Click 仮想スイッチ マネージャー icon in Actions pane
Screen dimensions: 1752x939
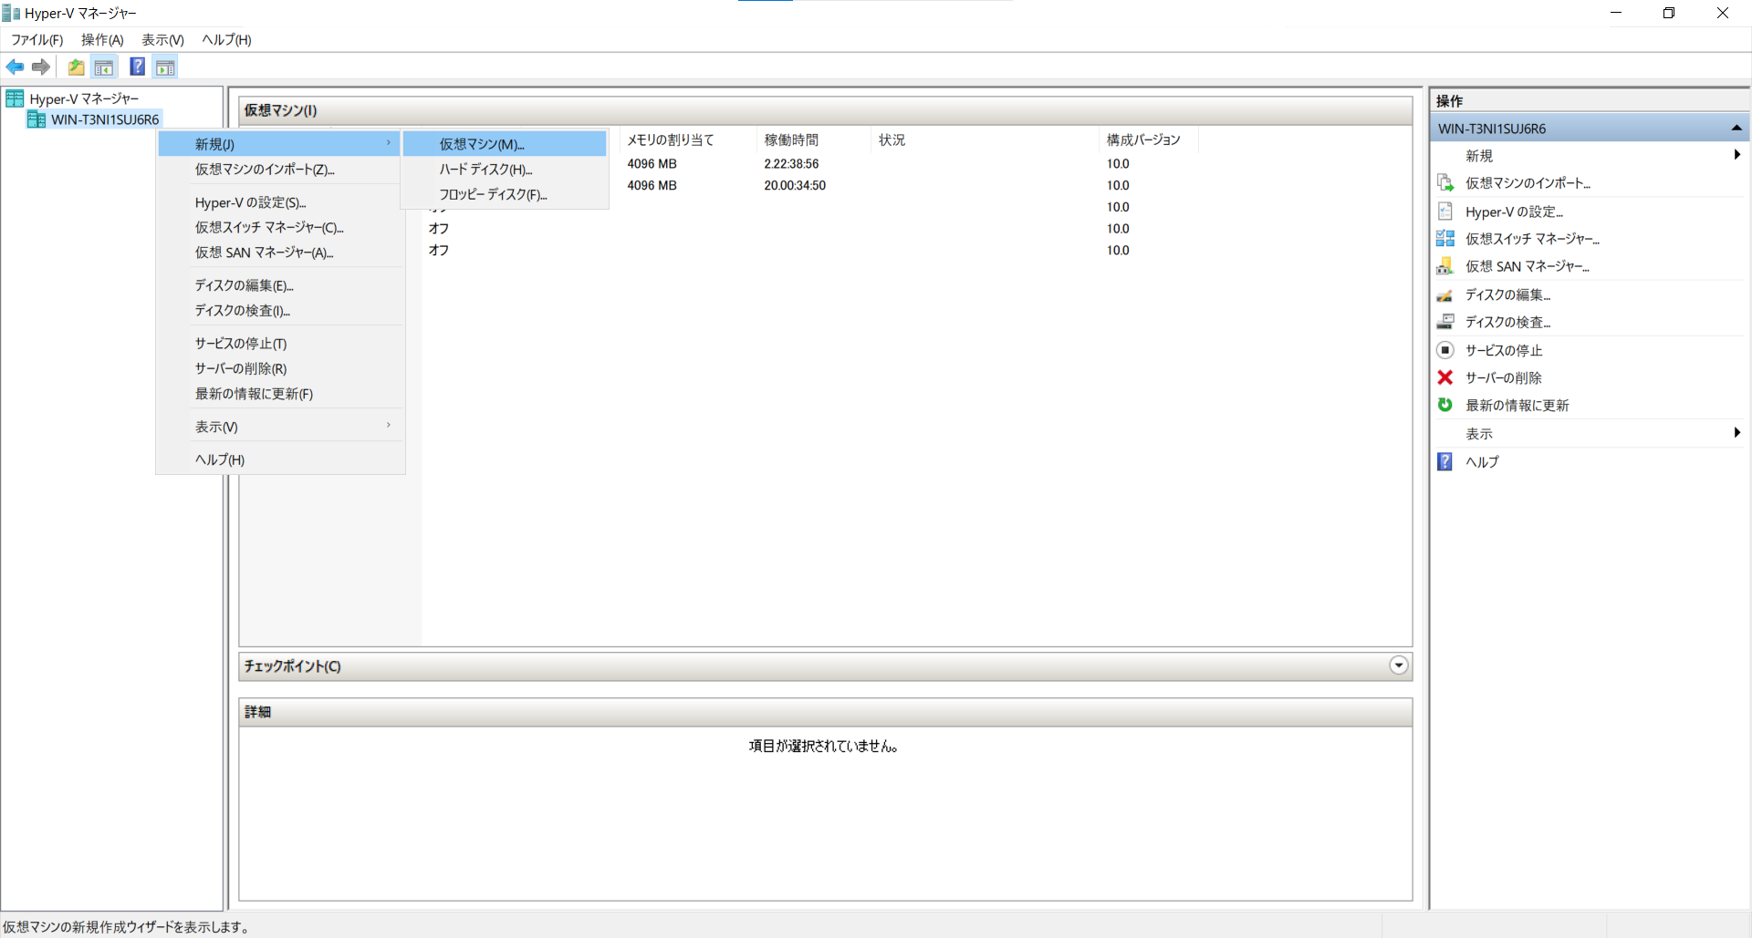click(x=1445, y=239)
